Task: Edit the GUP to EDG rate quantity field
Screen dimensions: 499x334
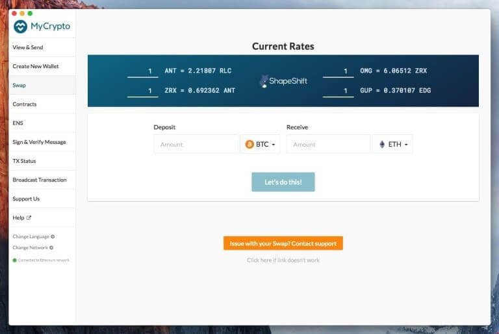Action: [x=339, y=91]
